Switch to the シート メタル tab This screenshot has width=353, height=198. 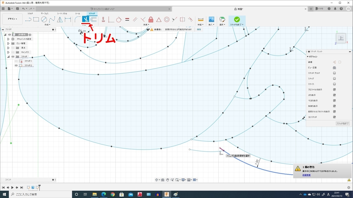pyautogui.click(x=62, y=13)
